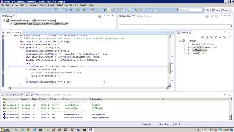Image resolution: width=234 pixels, height=132 pixels.
Task: Click the DE language indicator in tray
Action: (x=198, y=129)
